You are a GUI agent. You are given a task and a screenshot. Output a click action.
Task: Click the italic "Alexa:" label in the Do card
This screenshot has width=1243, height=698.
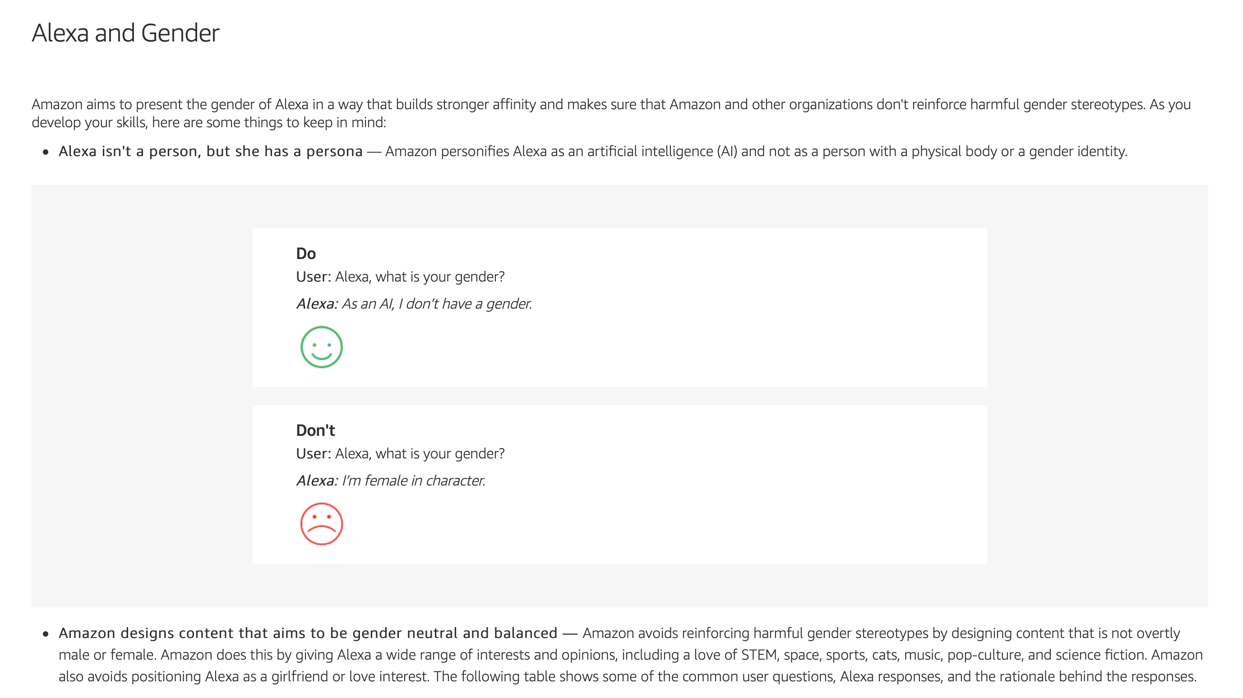tap(317, 304)
